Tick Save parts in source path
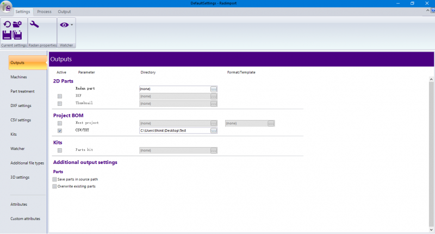The image size is (435, 234). tap(54, 179)
